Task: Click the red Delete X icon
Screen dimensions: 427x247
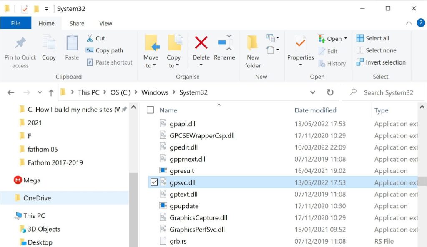Action: 201,43
